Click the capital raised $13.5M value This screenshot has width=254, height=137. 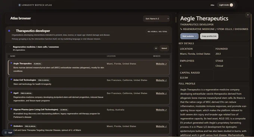point(184,78)
